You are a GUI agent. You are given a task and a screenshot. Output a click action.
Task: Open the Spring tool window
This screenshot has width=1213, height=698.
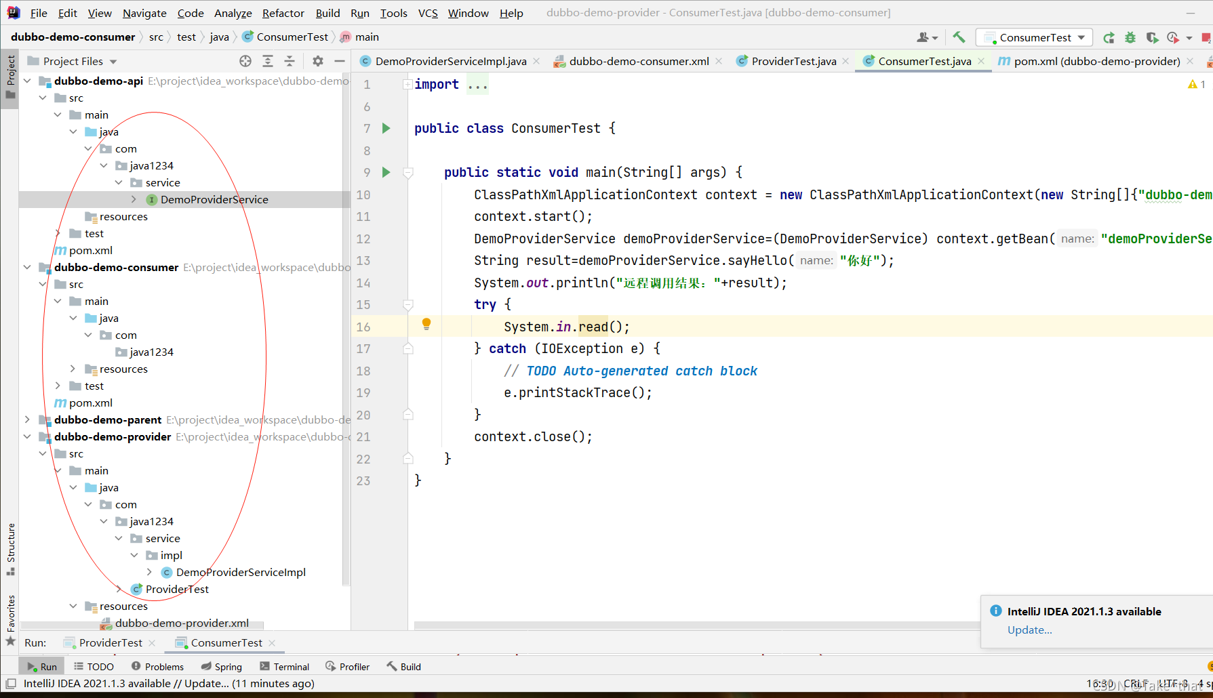[222, 667]
